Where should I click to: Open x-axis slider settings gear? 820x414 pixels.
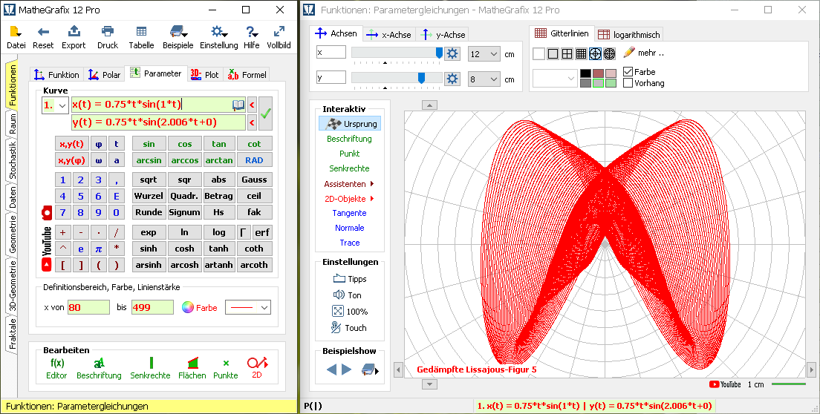coord(452,53)
